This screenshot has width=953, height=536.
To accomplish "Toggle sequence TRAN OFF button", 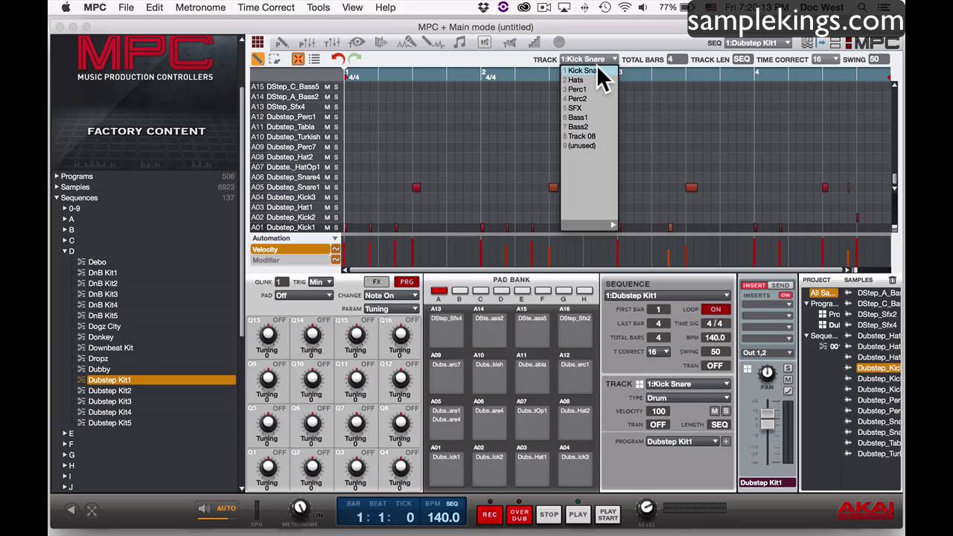I will pos(715,366).
